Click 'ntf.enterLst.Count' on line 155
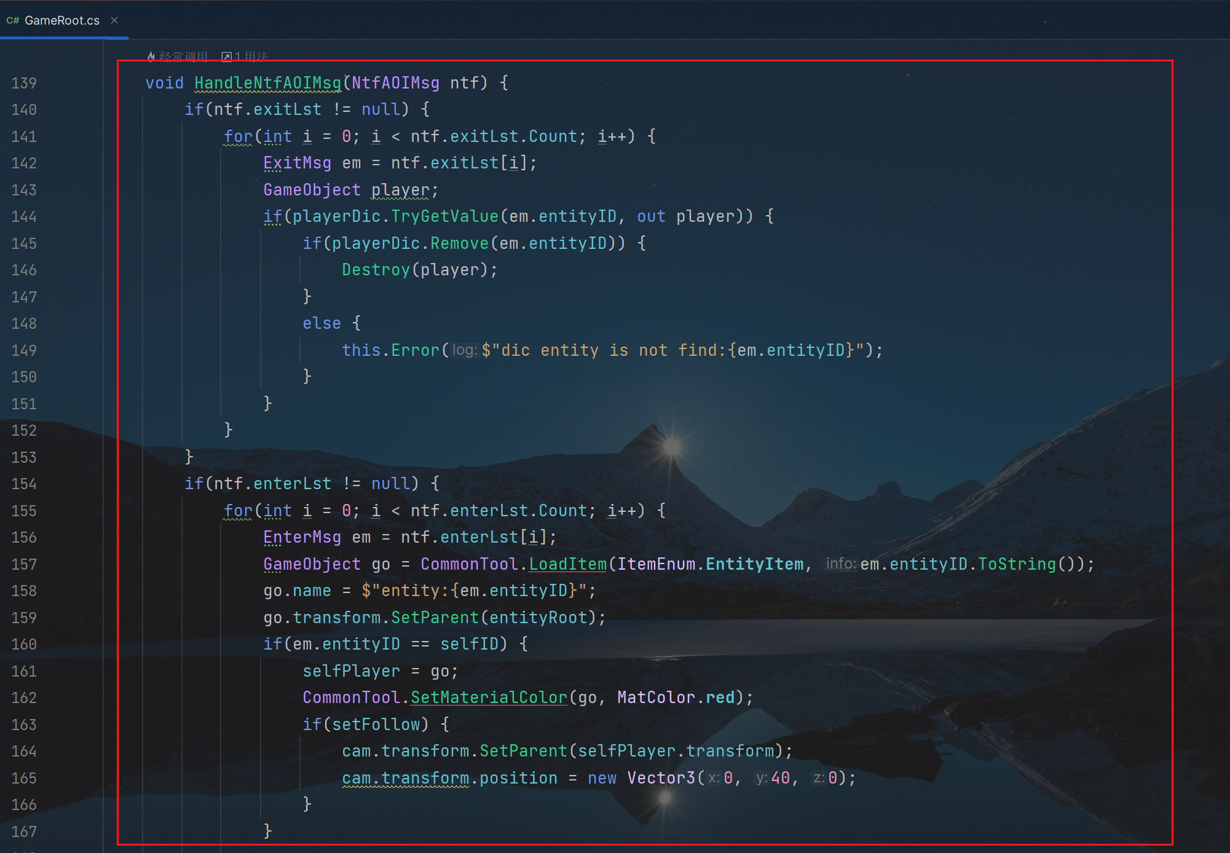Image resolution: width=1230 pixels, height=853 pixels. (x=499, y=511)
